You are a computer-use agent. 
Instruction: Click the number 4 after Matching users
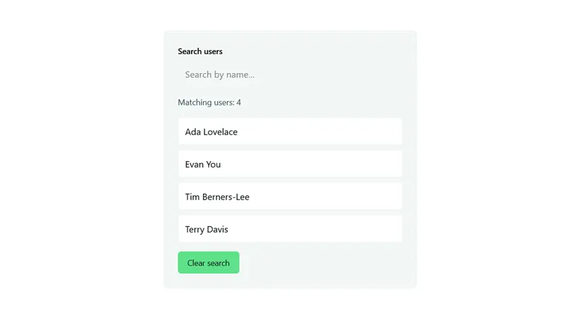click(238, 102)
